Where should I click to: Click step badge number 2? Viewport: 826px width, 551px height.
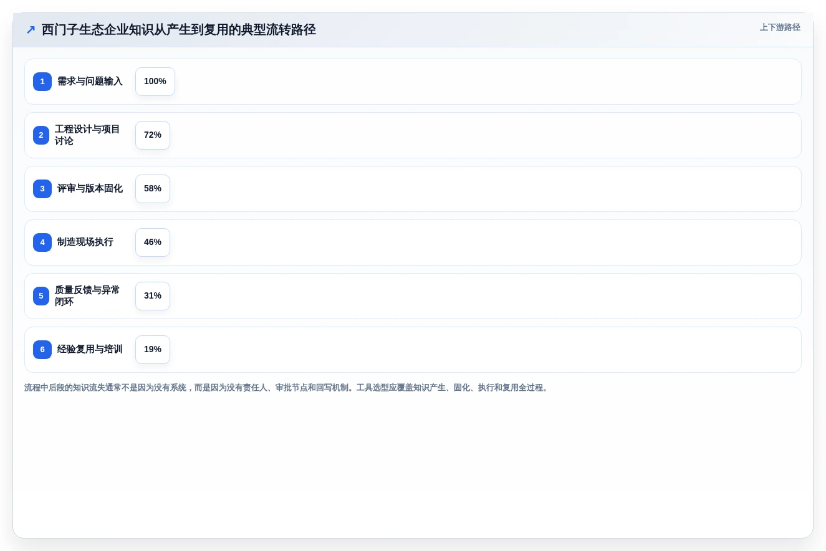(x=41, y=135)
